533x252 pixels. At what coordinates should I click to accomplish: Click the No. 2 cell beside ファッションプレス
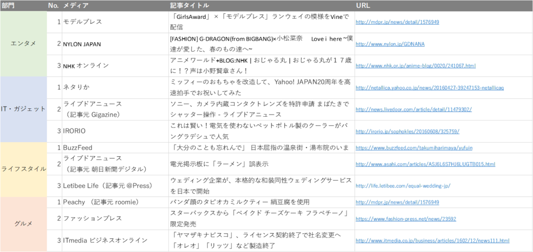coord(54,219)
